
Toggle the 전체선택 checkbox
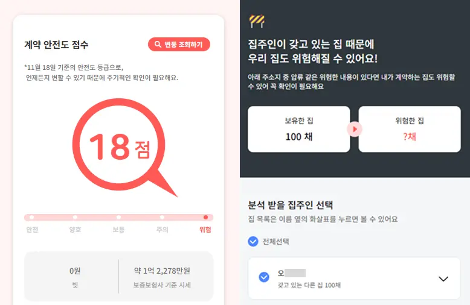point(253,241)
